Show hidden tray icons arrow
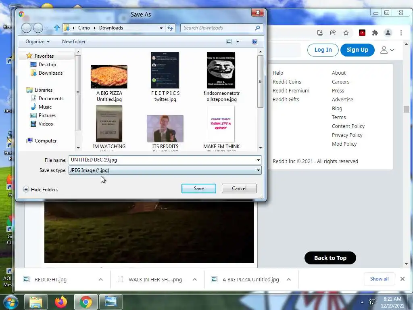413x310 pixels. [363, 302]
